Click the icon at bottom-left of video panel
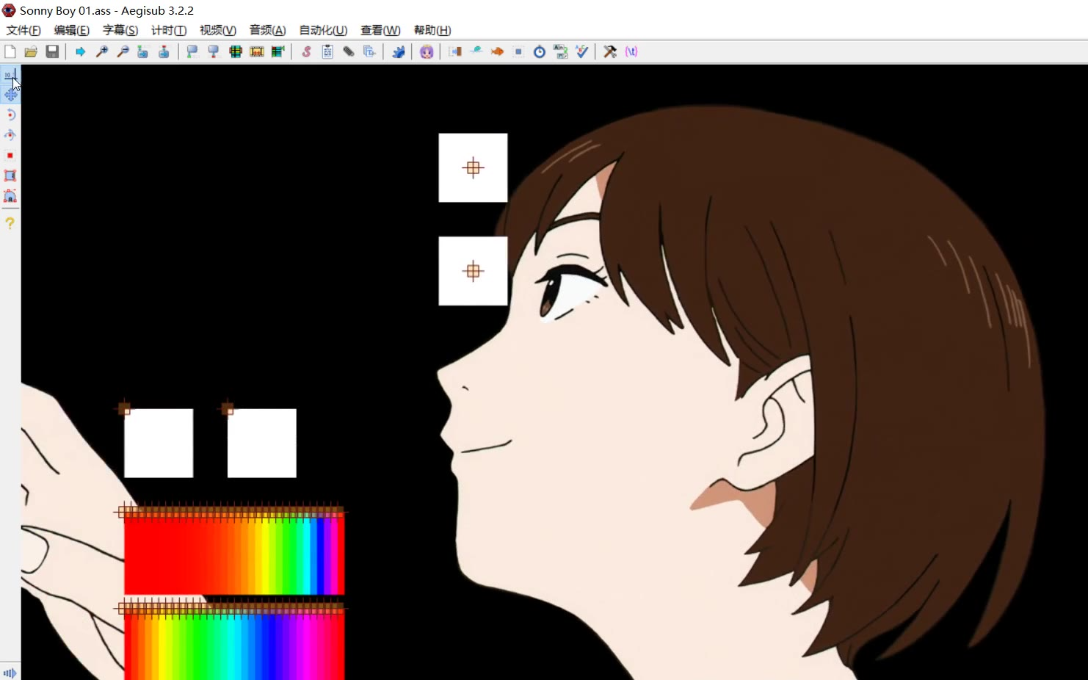1088x680 pixels. pyautogui.click(x=10, y=673)
